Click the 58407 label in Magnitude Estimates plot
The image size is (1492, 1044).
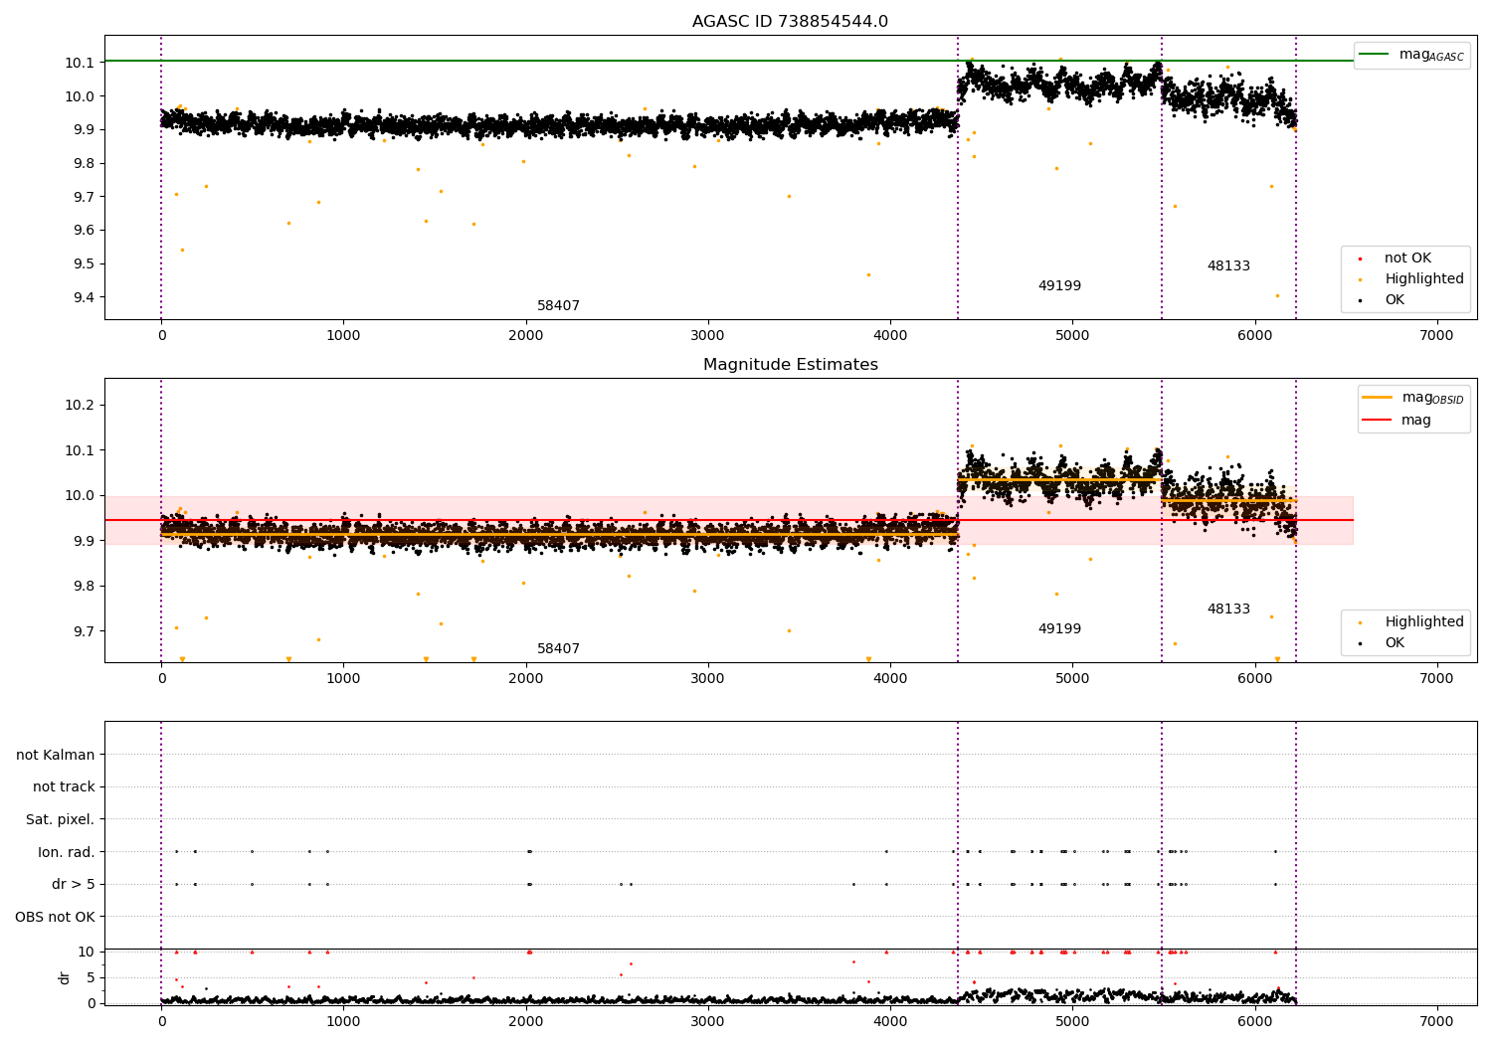[x=558, y=648]
